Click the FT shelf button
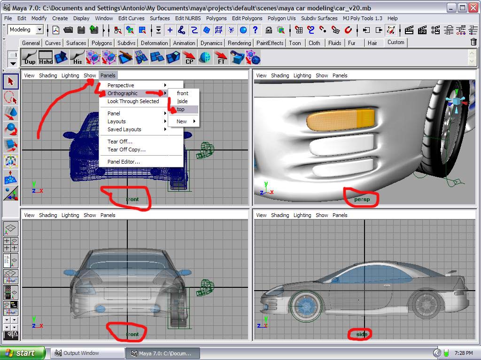481x360 pixels. pyautogui.click(x=221, y=58)
